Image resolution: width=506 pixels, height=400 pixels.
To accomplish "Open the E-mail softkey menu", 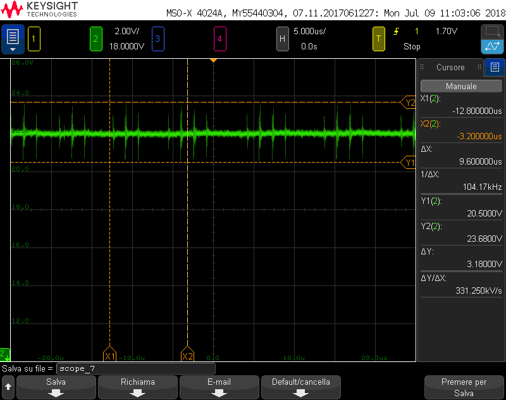I will coord(219,387).
